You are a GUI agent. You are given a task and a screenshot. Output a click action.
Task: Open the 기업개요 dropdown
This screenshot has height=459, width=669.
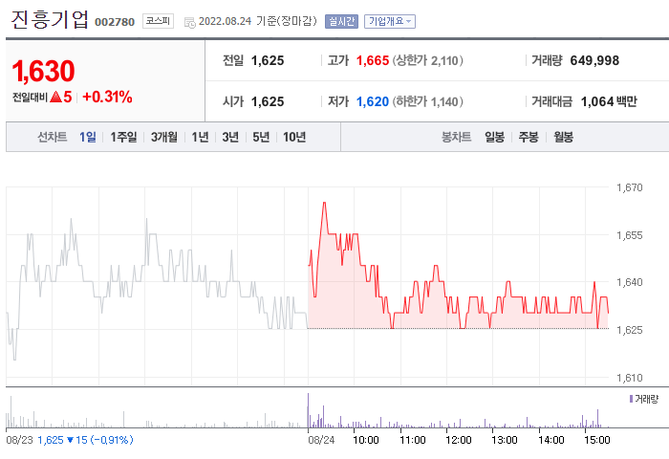(x=390, y=21)
